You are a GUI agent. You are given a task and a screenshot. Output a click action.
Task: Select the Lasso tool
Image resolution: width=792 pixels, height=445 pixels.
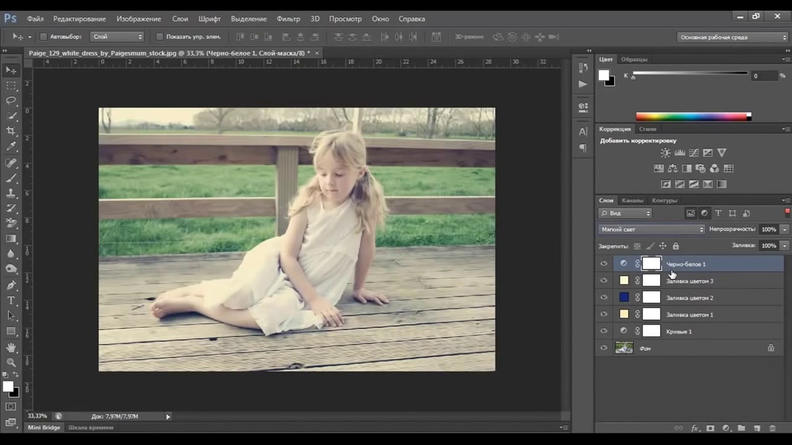point(11,100)
